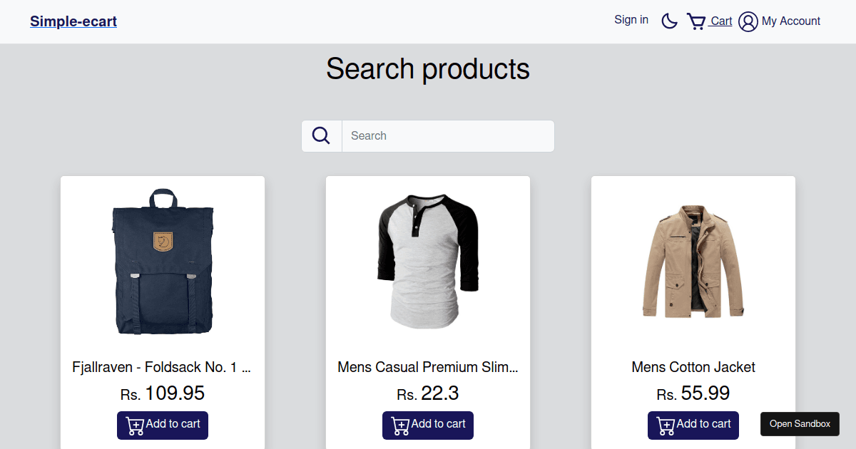856x449 pixels.
Task: Open the Simple-ecart home link
Action: [73, 21]
